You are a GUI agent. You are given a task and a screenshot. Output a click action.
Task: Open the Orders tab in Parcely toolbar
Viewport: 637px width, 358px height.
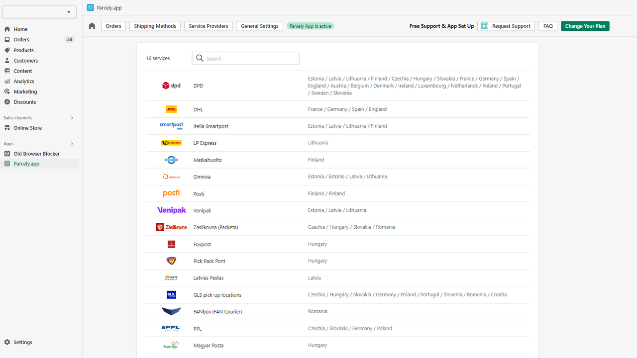(x=113, y=26)
